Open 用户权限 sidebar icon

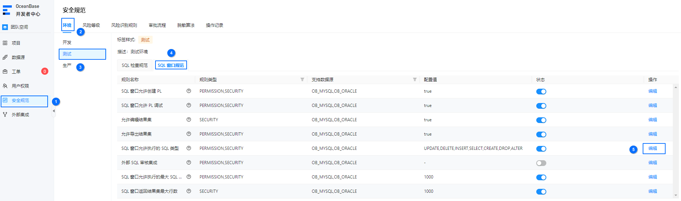[5, 86]
